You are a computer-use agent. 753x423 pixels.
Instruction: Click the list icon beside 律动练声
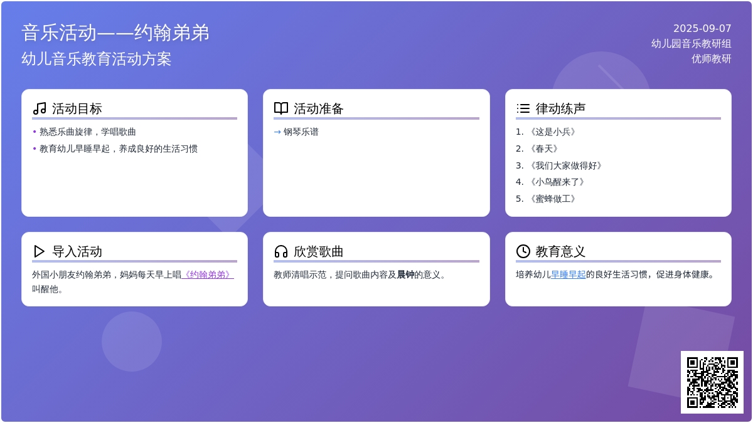(523, 108)
